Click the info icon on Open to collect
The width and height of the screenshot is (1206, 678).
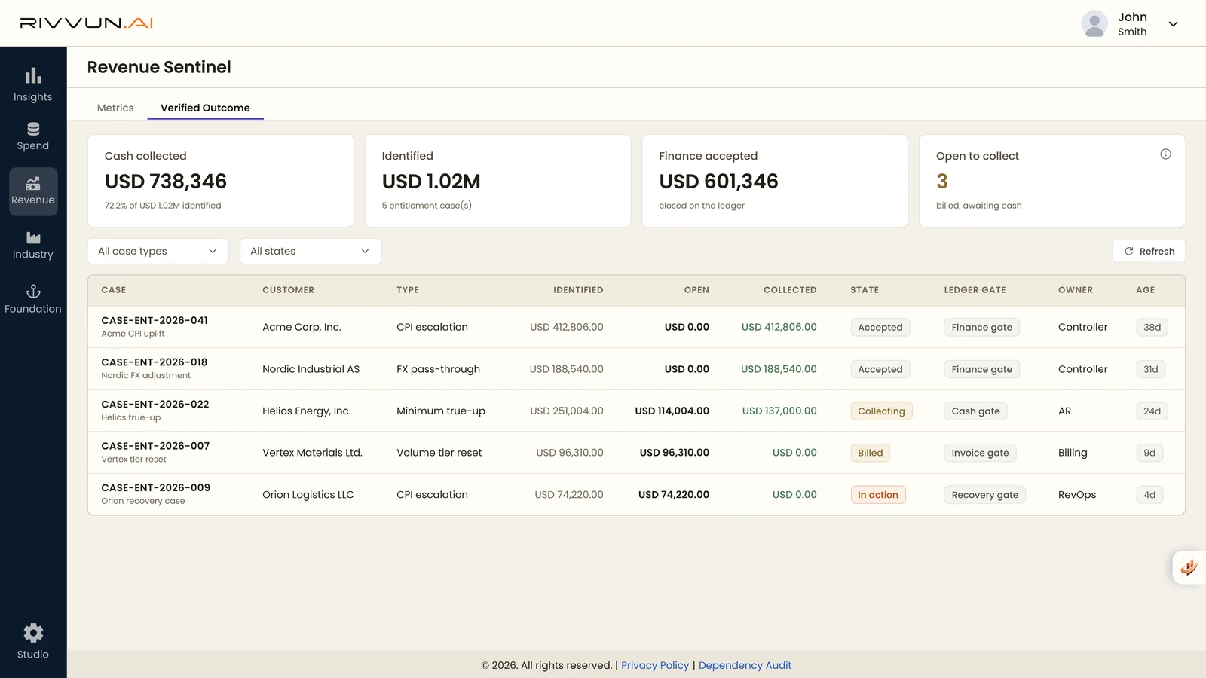(x=1165, y=154)
